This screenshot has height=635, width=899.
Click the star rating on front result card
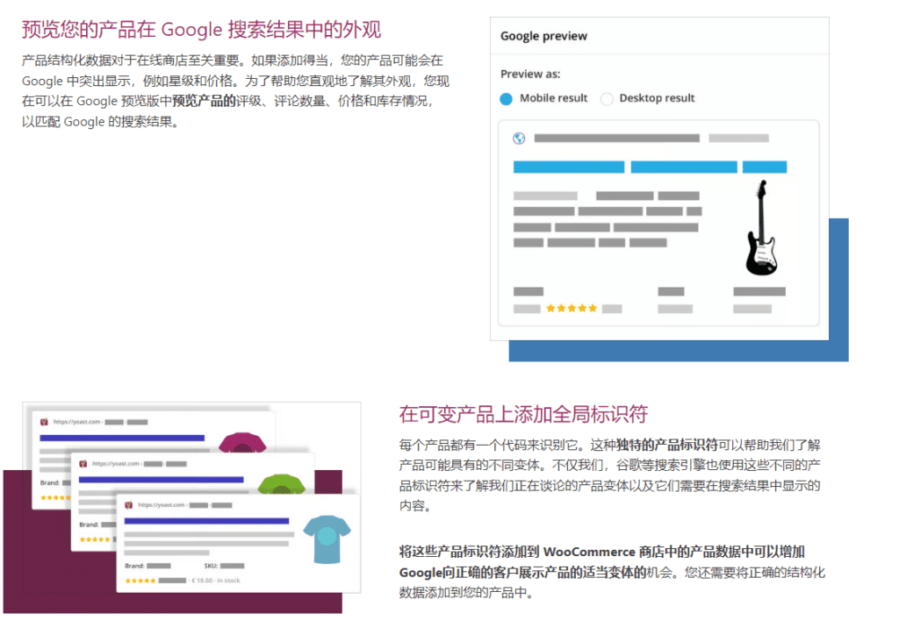click(x=140, y=581)
